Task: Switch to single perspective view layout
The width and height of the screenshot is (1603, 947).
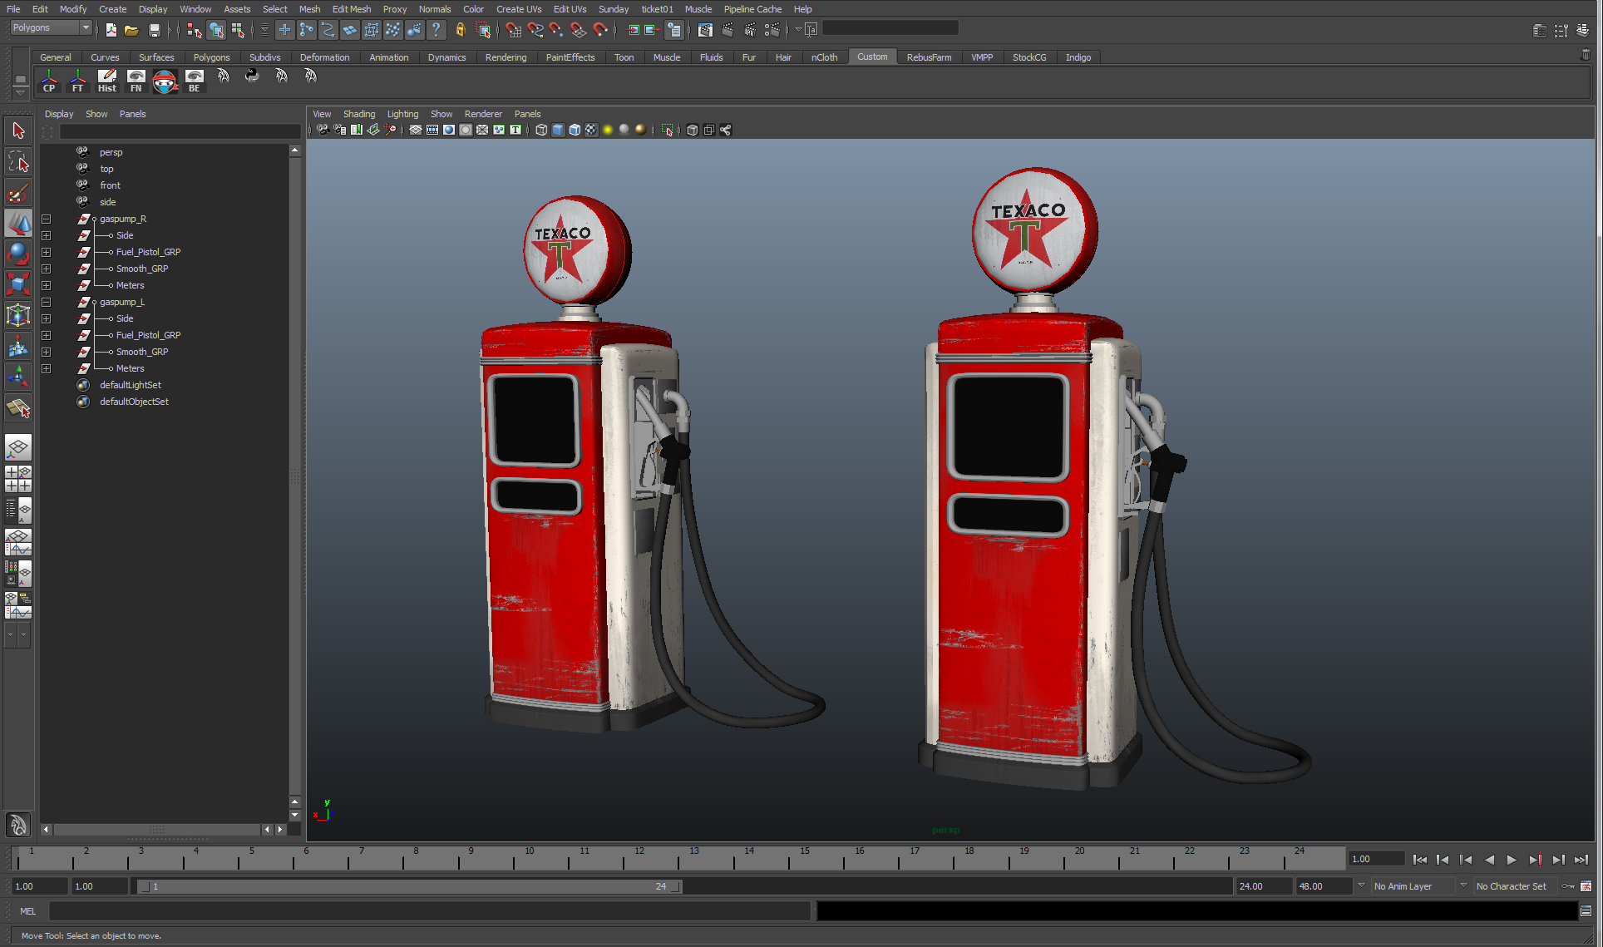Action: tap(18, 447)
